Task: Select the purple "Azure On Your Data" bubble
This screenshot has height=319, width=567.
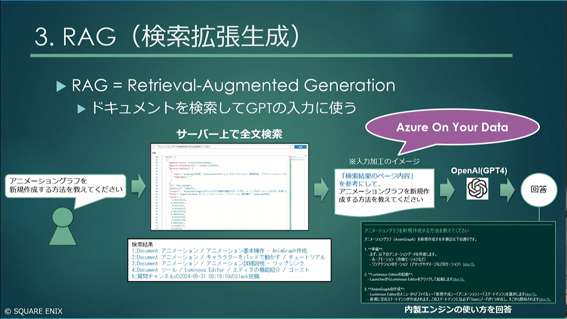Action: pos(452,127)
